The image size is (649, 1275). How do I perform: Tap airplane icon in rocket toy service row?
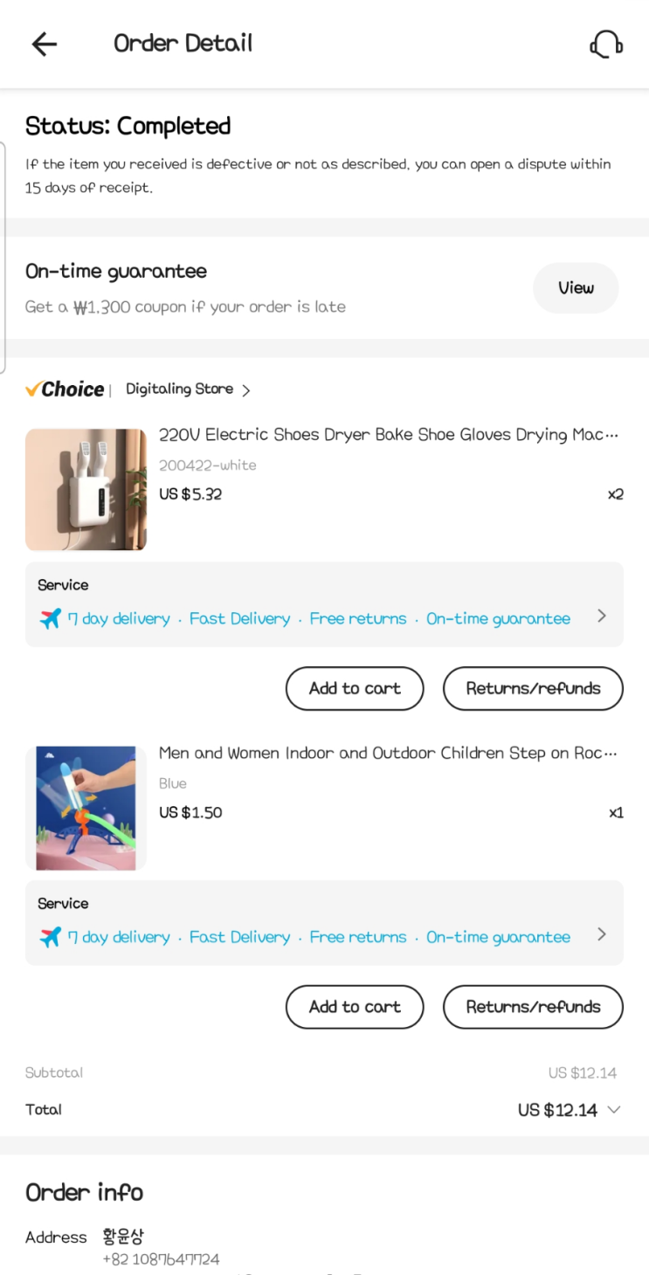51,937
